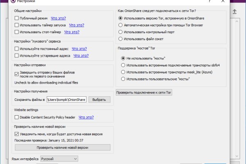Screen dimensions: 246x164
Task: Enable Используйте постоянный адрес checkbox
Action: click(16, 49)
